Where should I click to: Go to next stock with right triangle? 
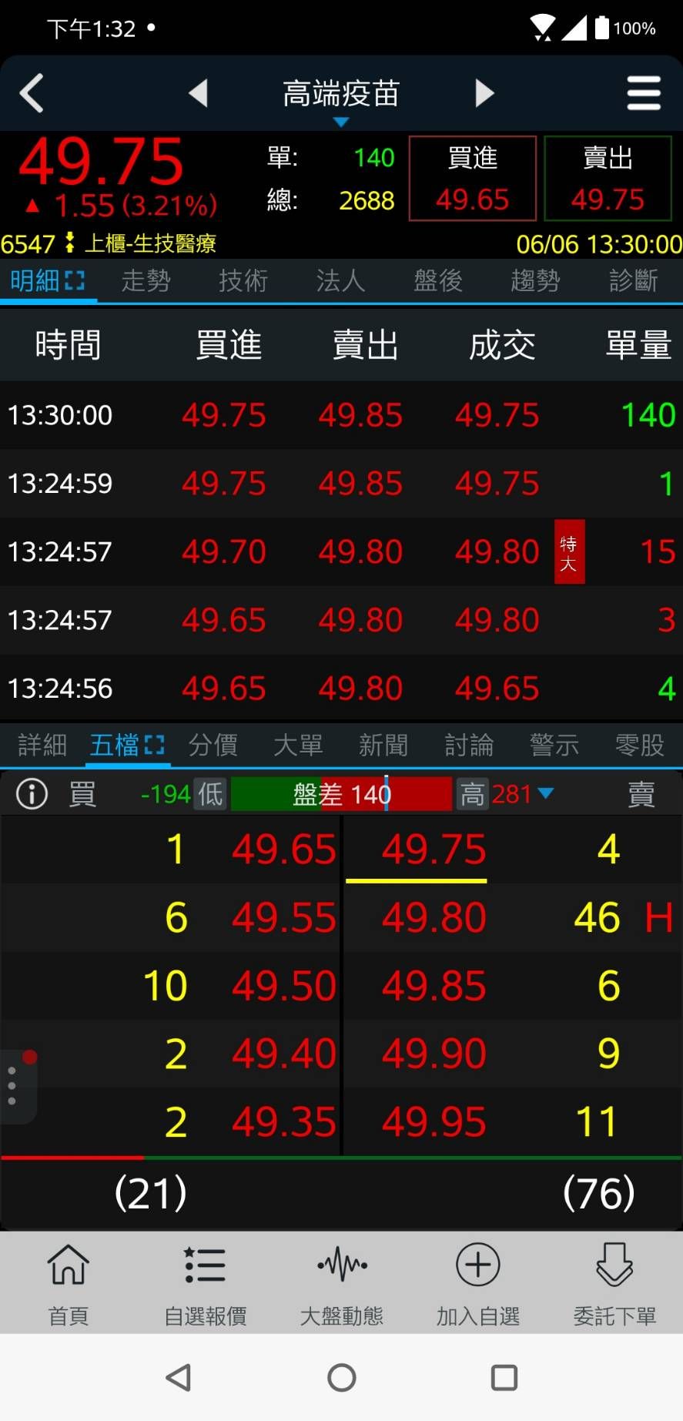pos(484,93)
